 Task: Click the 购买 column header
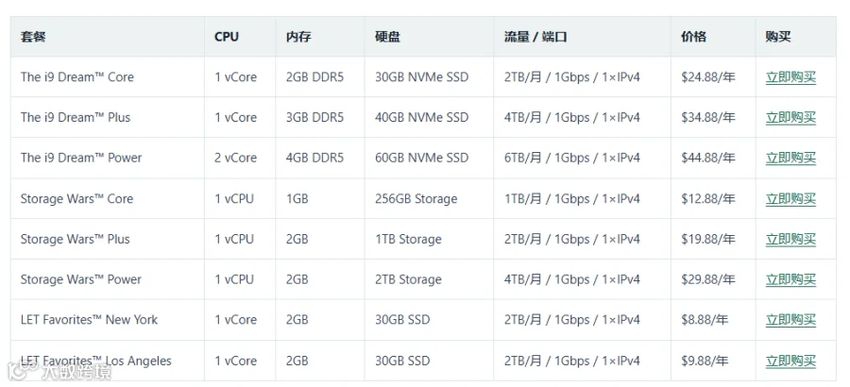pyautogui.click(x=778, y=37)
